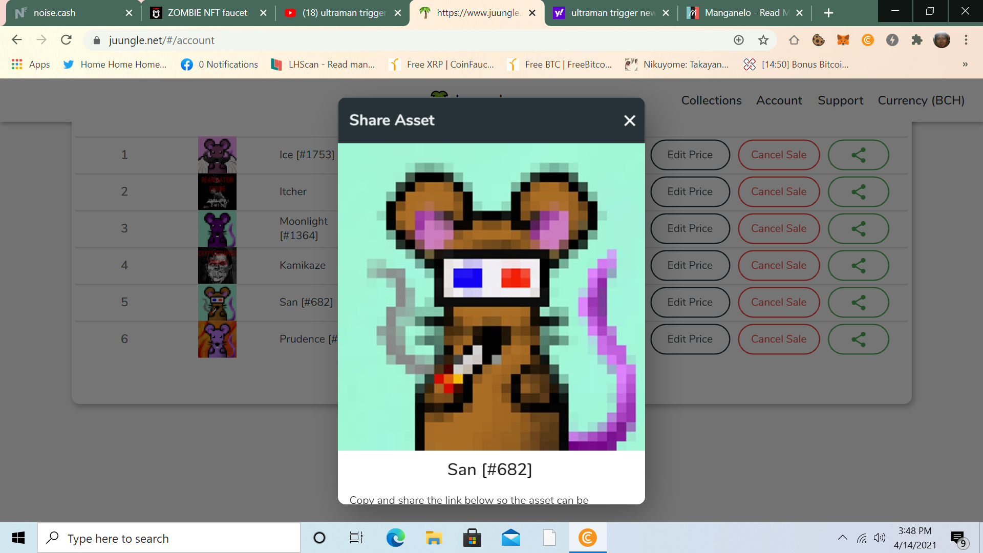Reload the juungle.net page

click(66, 40)
